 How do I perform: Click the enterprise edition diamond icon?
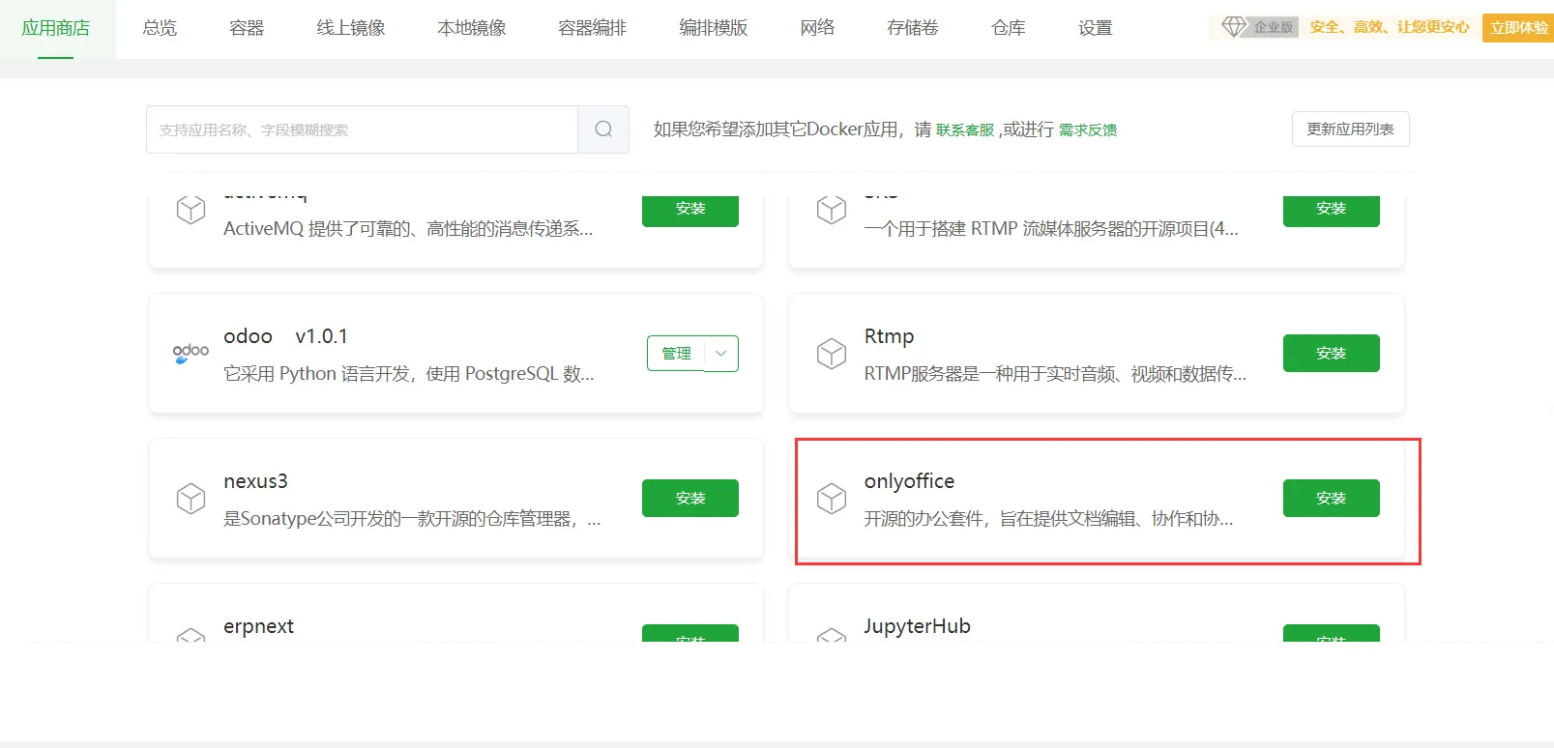pos(1234,27)
